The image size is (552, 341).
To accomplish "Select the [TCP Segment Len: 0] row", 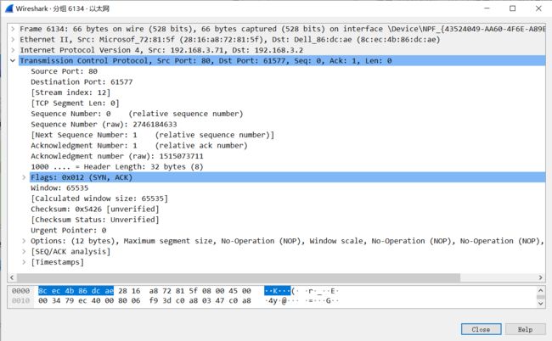I will point(75,103).
